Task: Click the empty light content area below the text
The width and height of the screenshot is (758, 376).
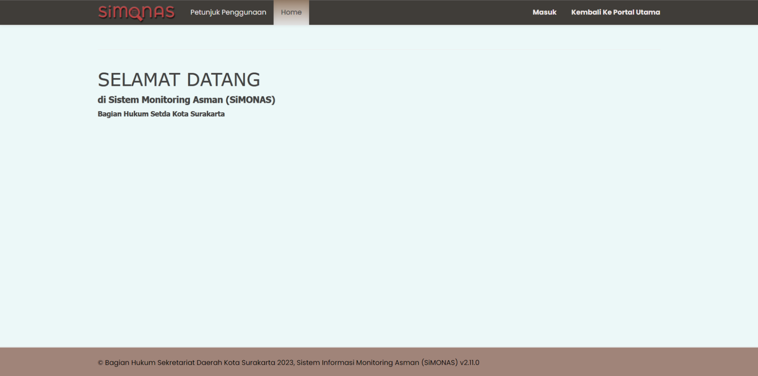Action: [x=379, y=226]
